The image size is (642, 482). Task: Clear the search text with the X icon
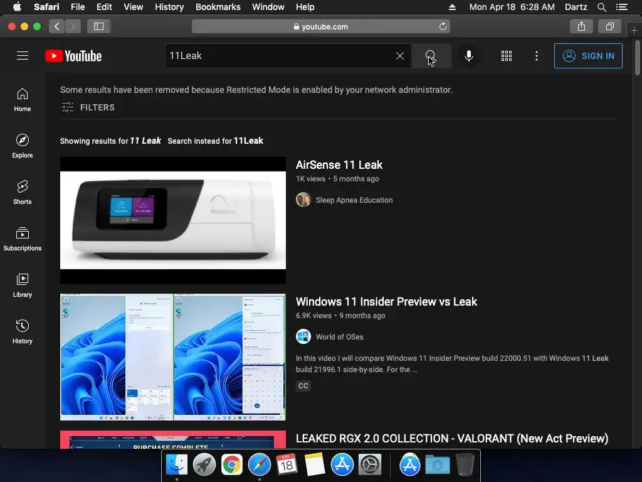(400, 56)
